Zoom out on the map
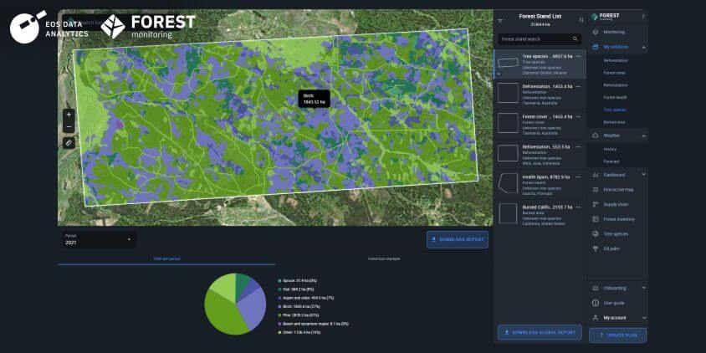 click(69, 127)
